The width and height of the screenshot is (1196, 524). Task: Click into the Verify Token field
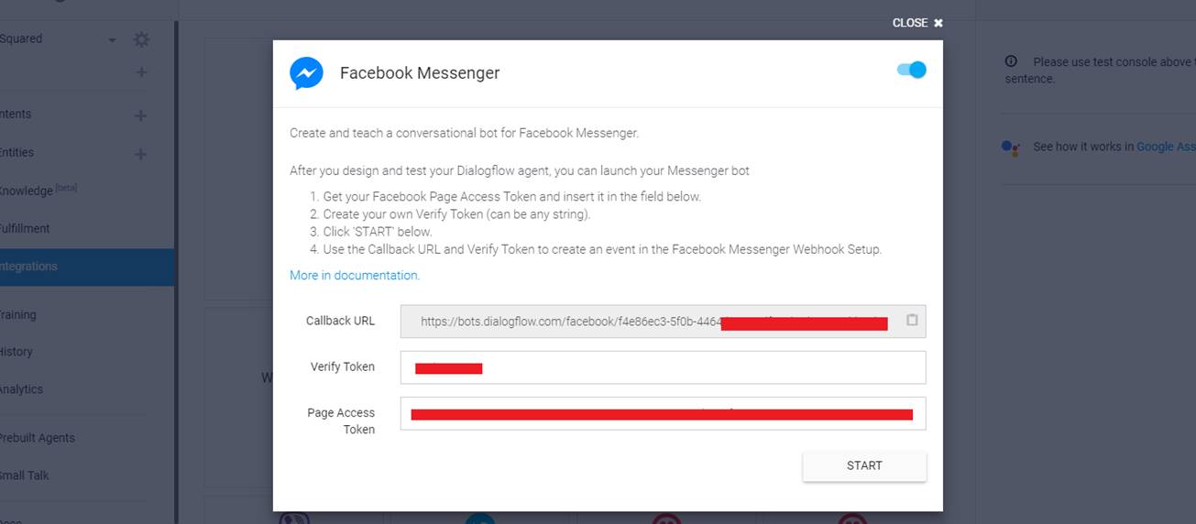point(663,367)
